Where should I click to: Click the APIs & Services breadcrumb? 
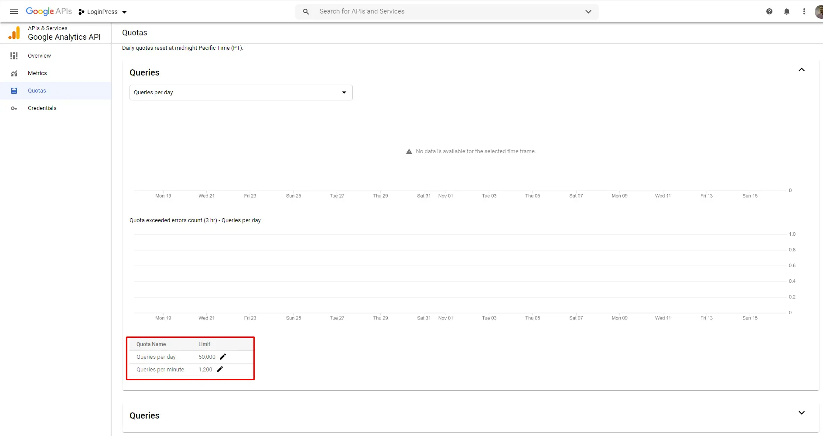[x=48, y=27]
